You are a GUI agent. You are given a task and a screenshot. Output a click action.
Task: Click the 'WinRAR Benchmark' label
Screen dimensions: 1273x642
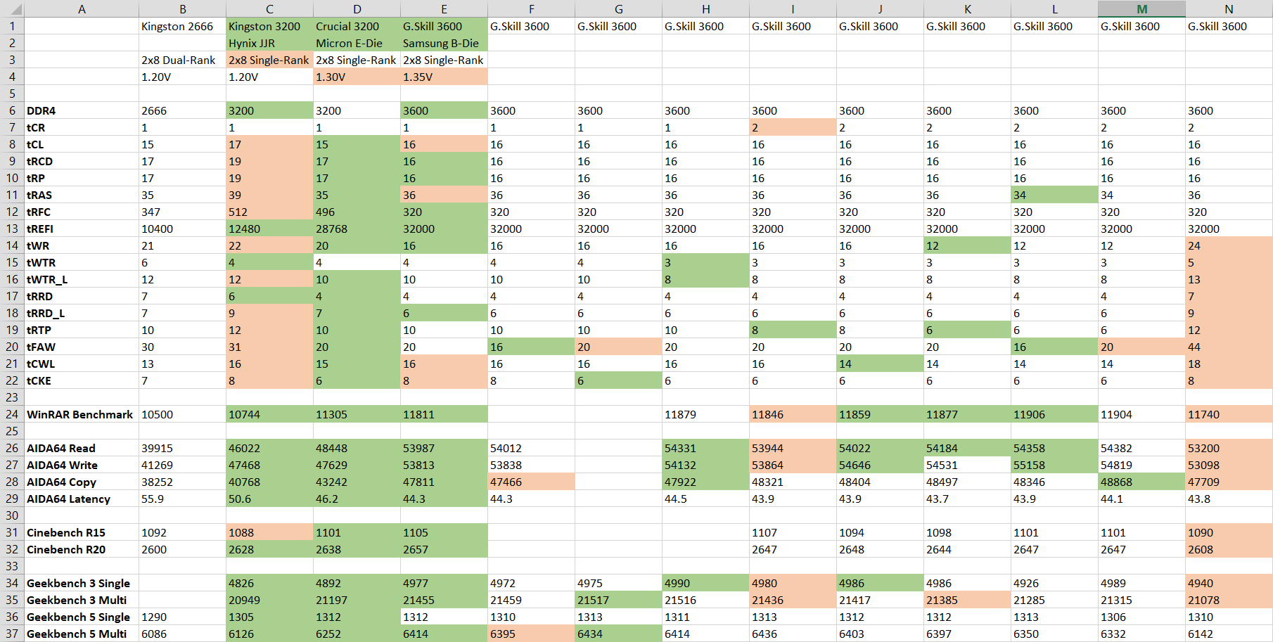coord(82,414)
